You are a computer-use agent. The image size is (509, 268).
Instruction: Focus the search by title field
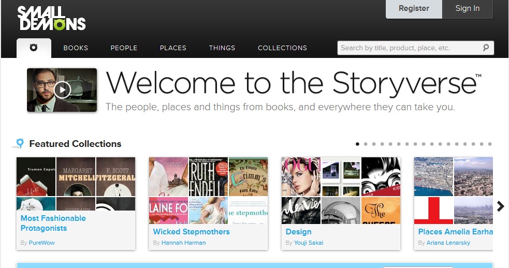415,48
